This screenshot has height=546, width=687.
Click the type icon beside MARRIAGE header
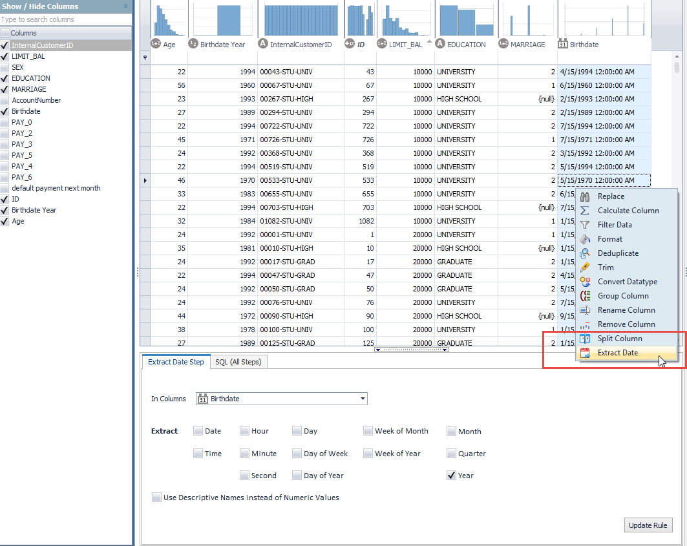click(503, 44)
